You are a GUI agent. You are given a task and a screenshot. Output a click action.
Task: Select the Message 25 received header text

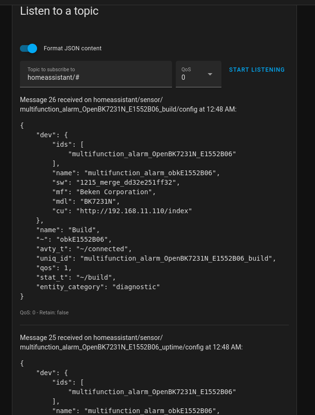click(132, 342)
